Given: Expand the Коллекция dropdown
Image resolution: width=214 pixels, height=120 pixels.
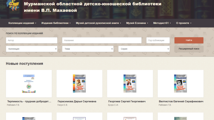Looking at the screenshot, I should click(x=32, y=49).
